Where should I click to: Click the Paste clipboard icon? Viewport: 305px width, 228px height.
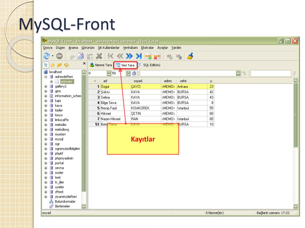coord(90,56)
